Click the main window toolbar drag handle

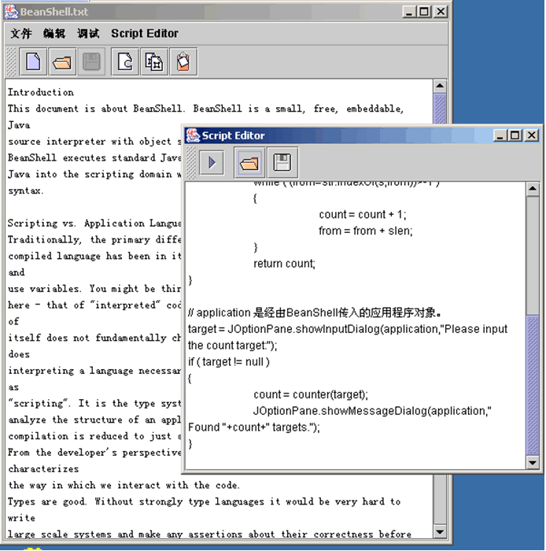point(11,62)
